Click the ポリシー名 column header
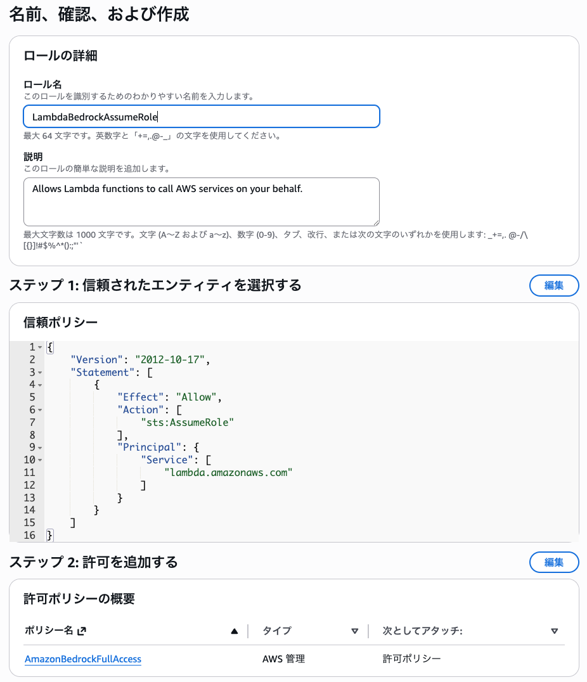The width and height of the screenshot is (587, 682). [x=51, y=630]
